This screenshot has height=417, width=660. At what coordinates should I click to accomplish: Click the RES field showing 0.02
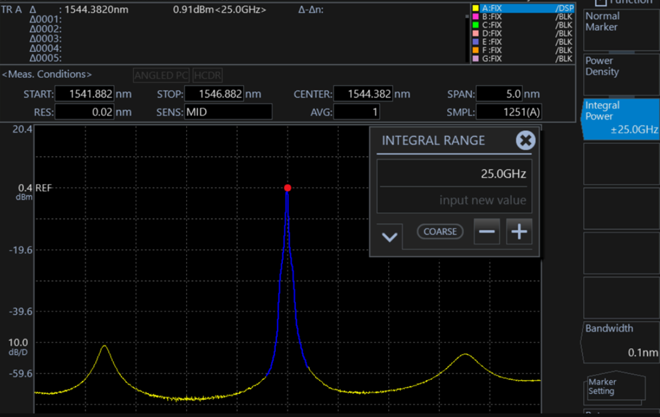pyautogui.click(x=84, y=112)
